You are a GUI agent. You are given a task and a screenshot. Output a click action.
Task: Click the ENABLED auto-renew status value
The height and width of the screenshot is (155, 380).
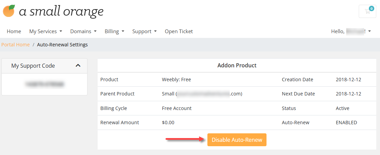click(x=346, y=123)
